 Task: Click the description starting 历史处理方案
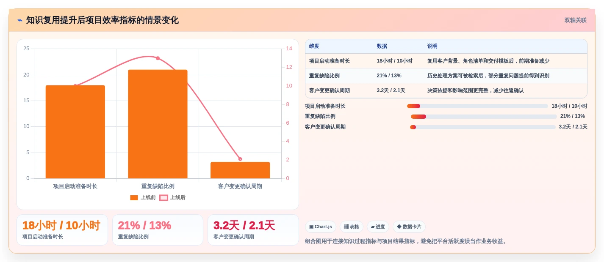[488, 76]
